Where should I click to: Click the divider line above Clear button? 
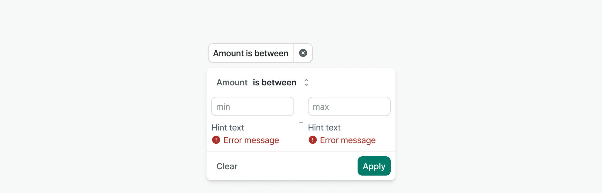coord(301,151)
